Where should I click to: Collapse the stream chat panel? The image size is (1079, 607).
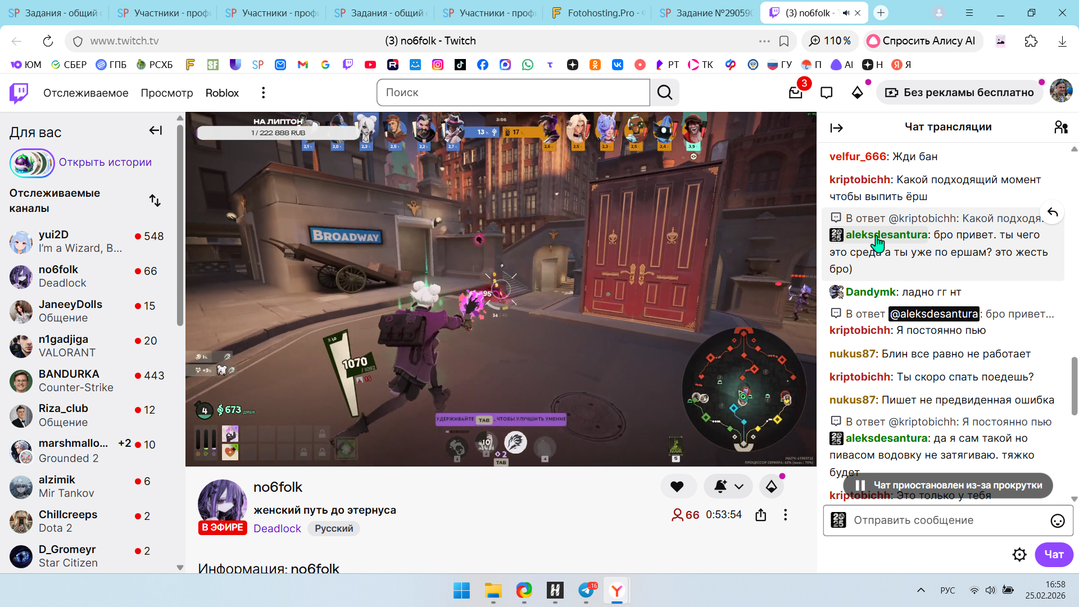click(x=837, y=128)
